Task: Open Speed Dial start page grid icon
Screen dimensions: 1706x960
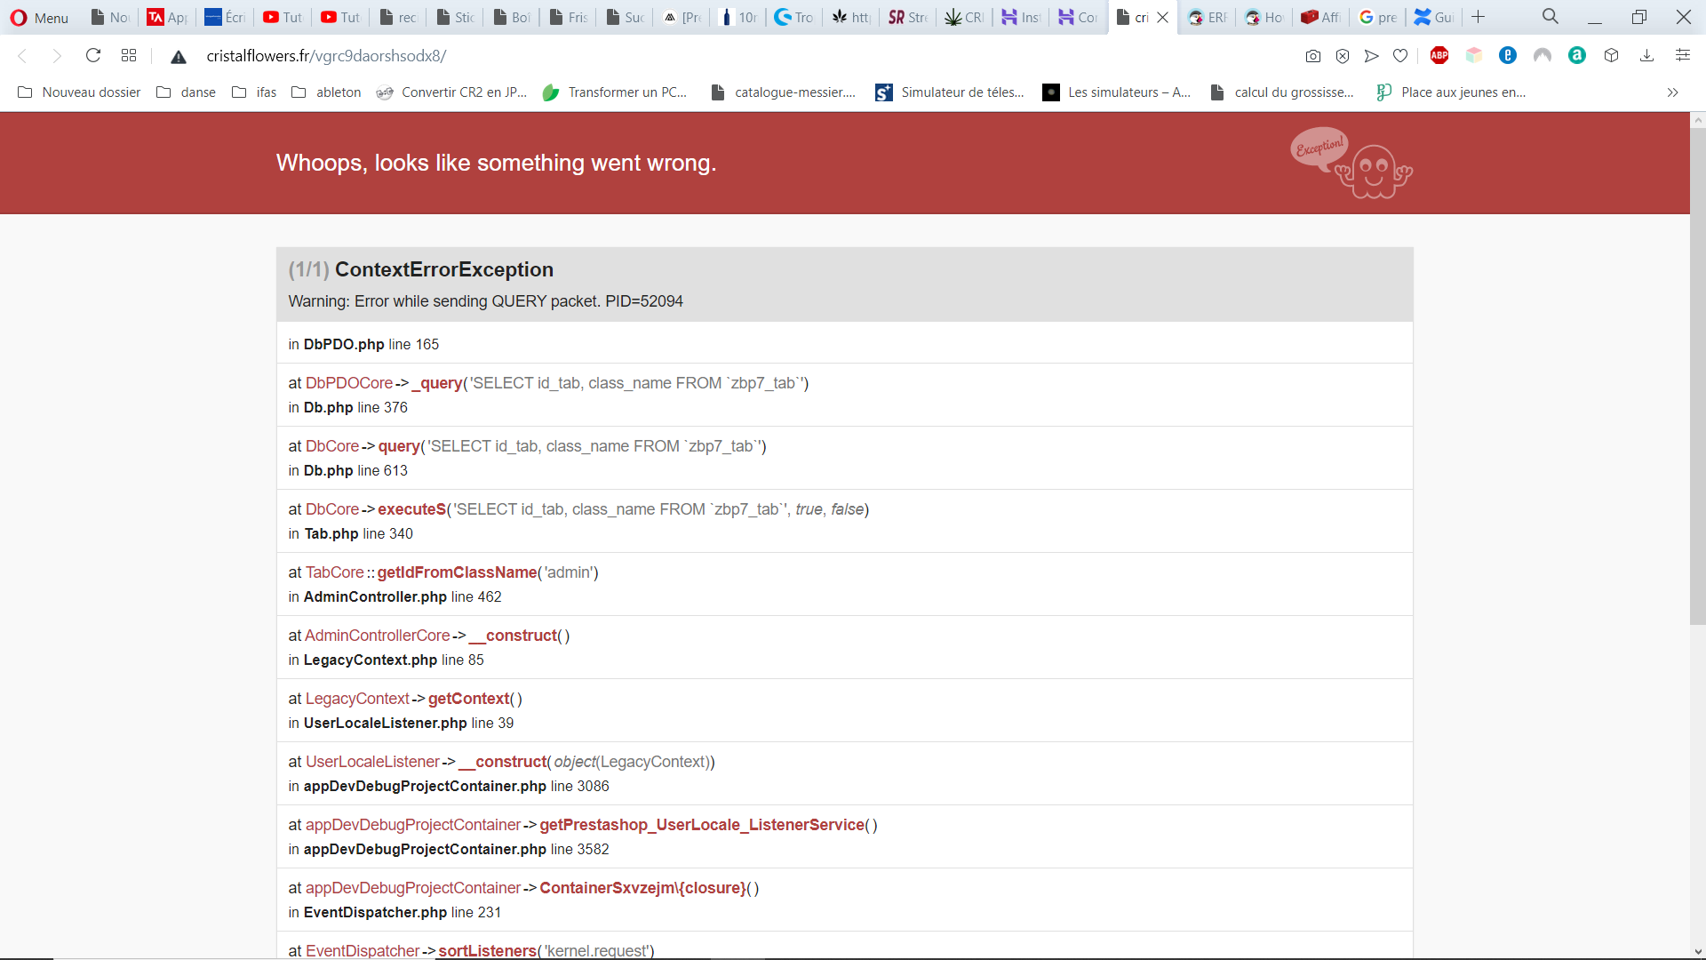Action: 129,56
